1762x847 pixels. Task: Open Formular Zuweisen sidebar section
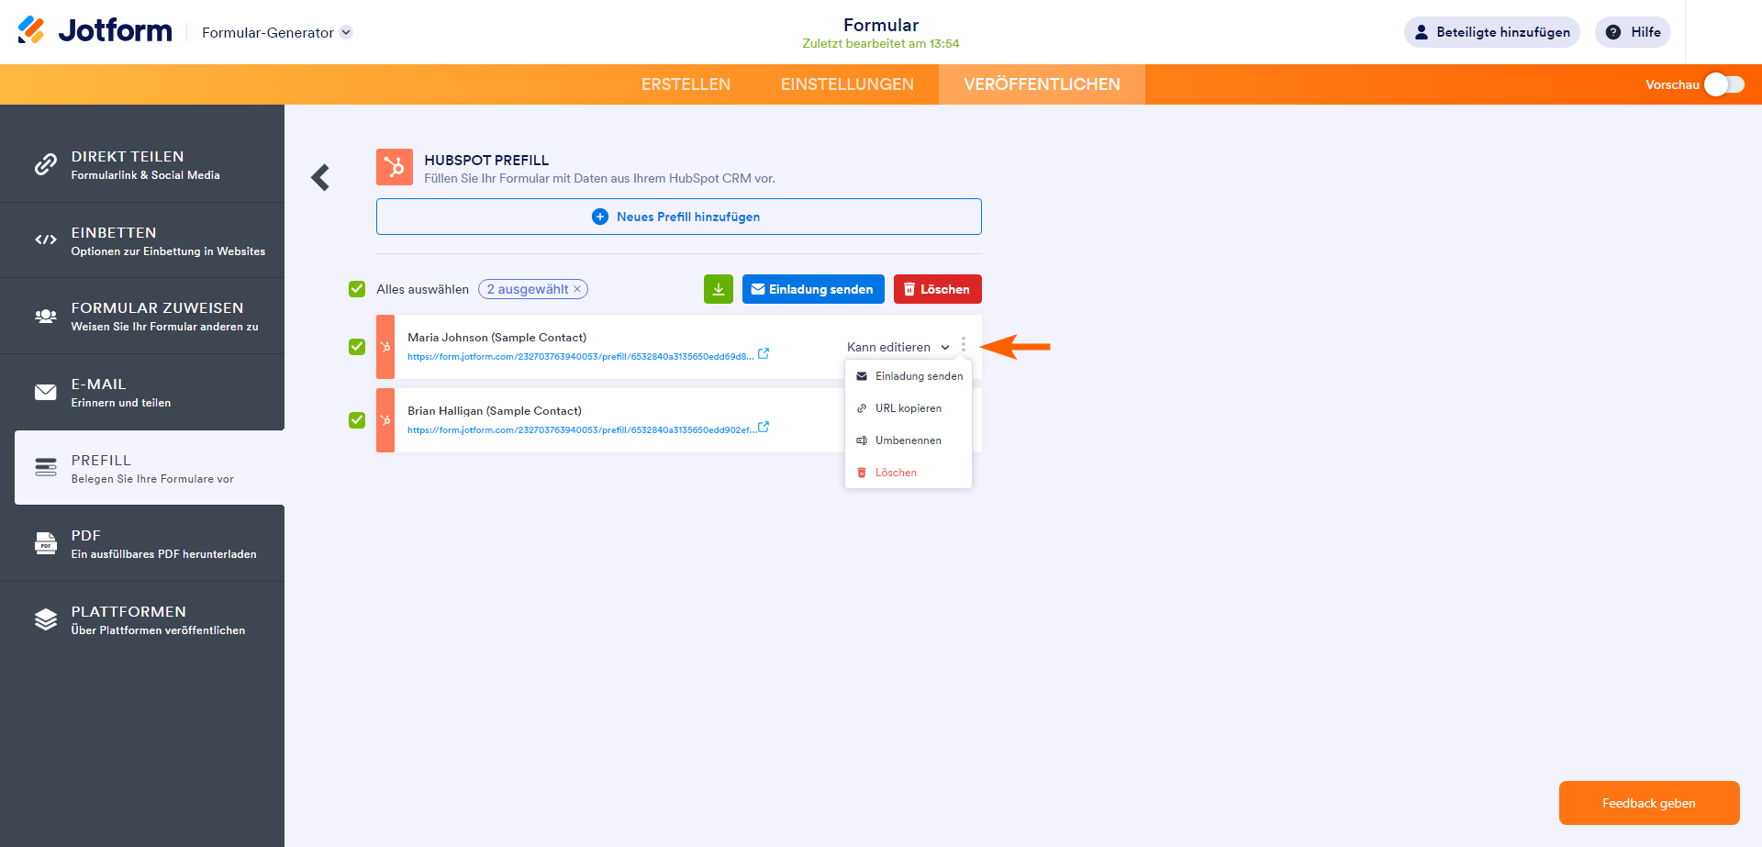click(142, 317)
